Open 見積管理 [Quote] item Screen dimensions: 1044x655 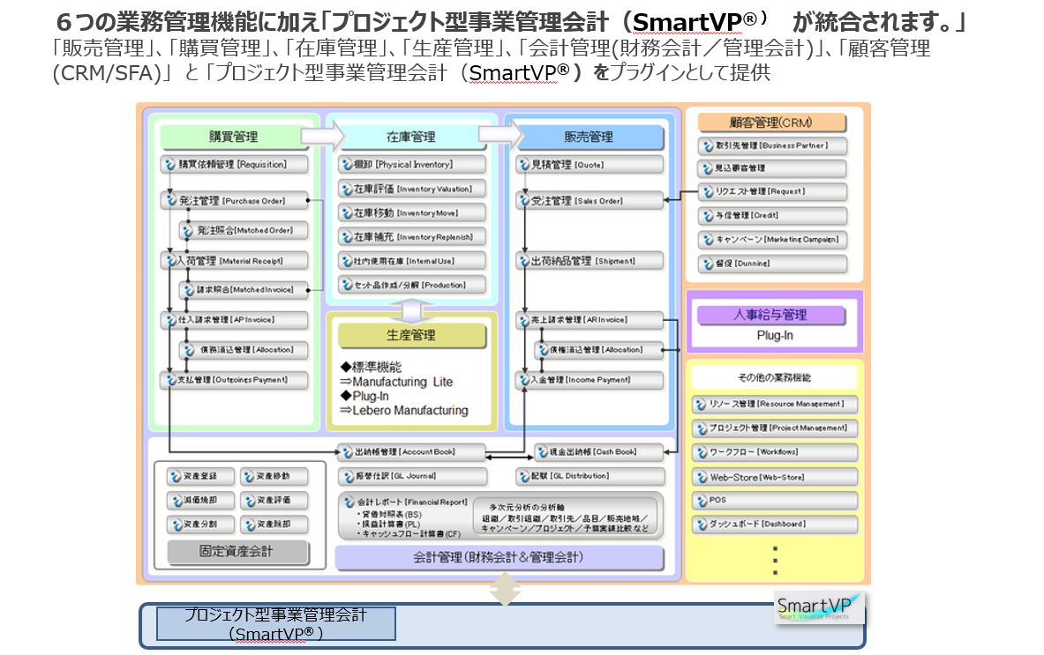(590, 164)
